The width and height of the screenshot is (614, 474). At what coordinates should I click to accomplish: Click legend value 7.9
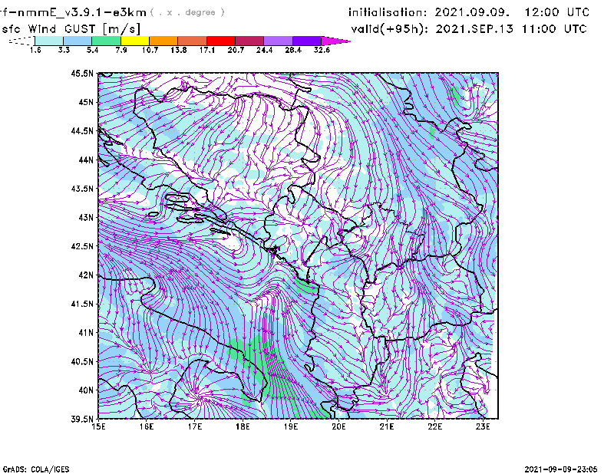tap(121, 50)
